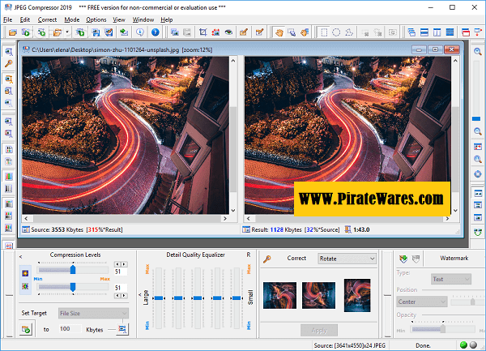Click the green status light in status bar
The width and height of the screenshot is (486, 351).
point(463,345)
